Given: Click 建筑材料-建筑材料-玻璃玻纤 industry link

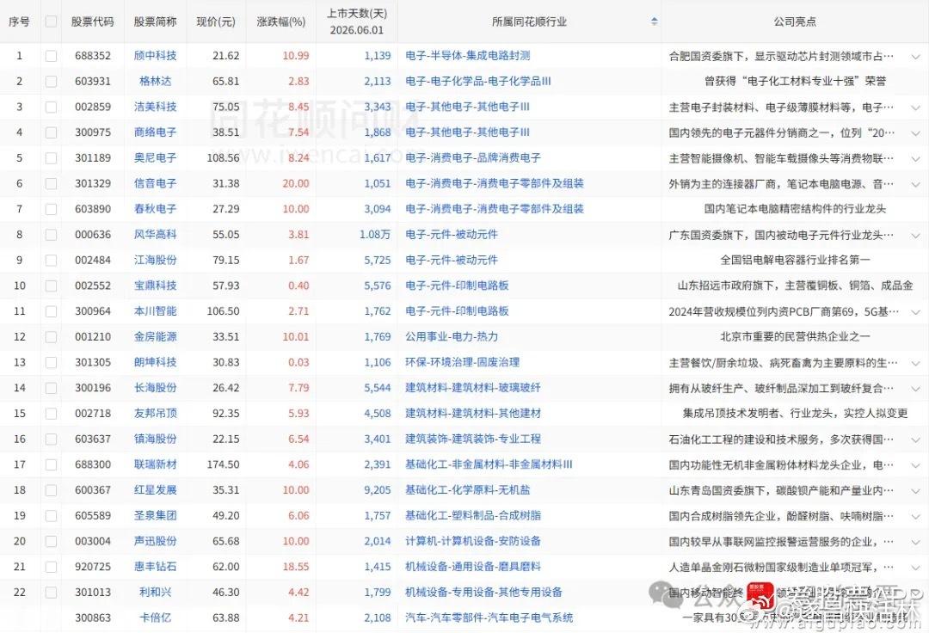Looking at the screenshot, I should [x=473, y=388].
